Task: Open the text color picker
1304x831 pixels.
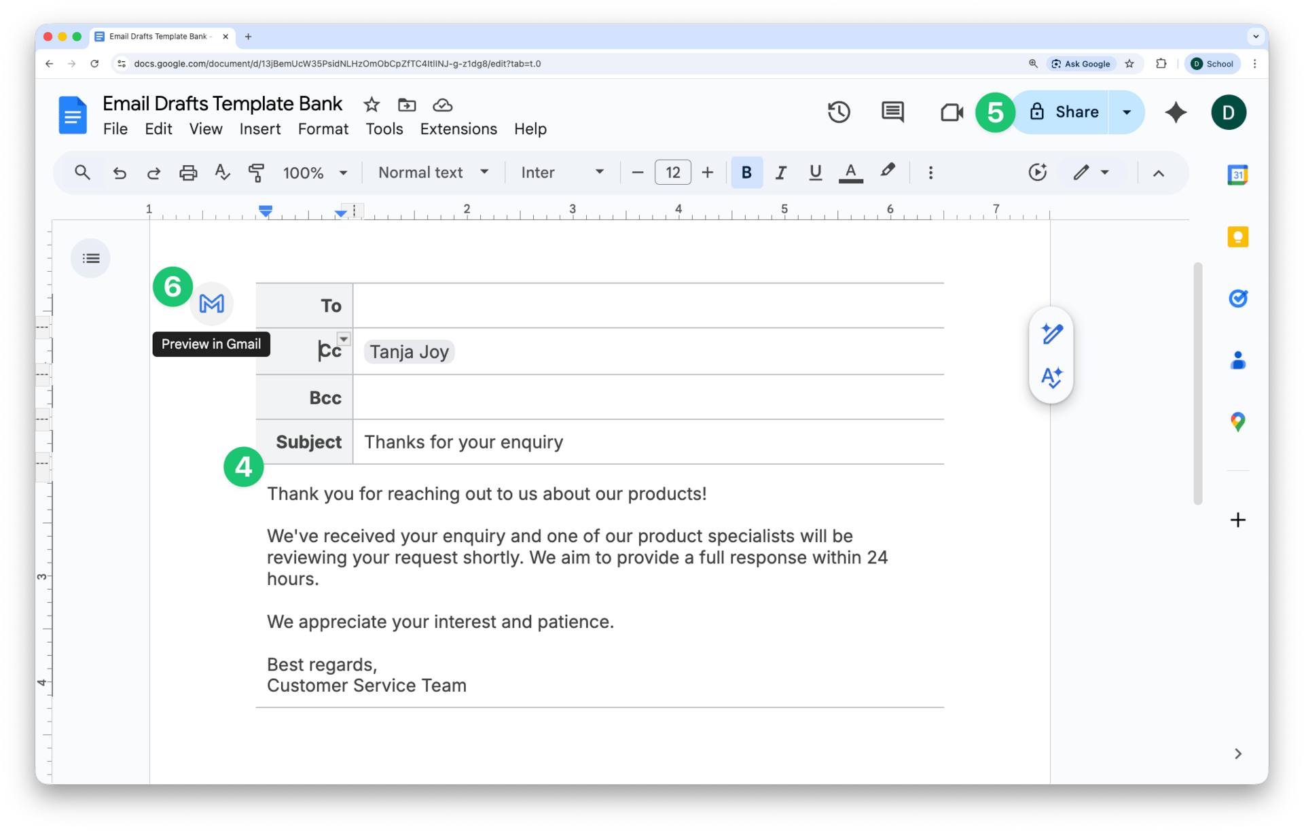Action: (850, 173)
